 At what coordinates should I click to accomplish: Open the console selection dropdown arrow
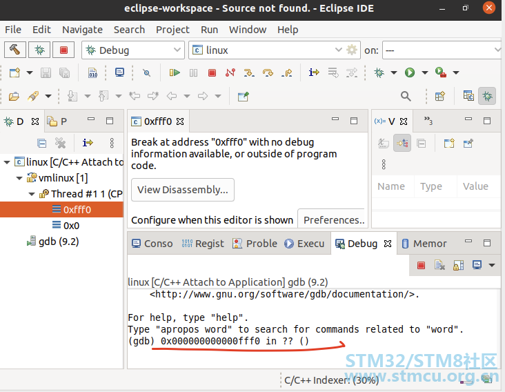pyautogui.click(x=492, y=266)
